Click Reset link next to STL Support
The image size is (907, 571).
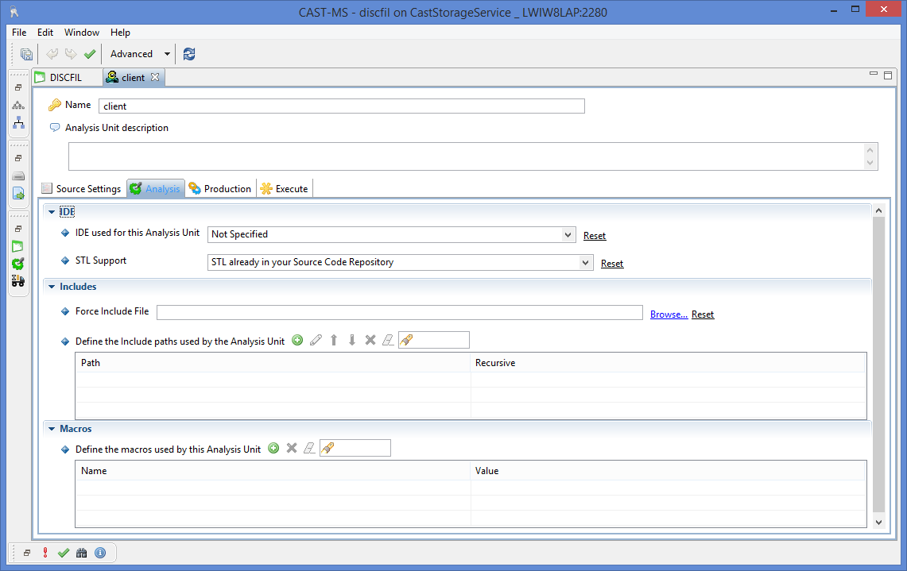click(x=612, y=264)
